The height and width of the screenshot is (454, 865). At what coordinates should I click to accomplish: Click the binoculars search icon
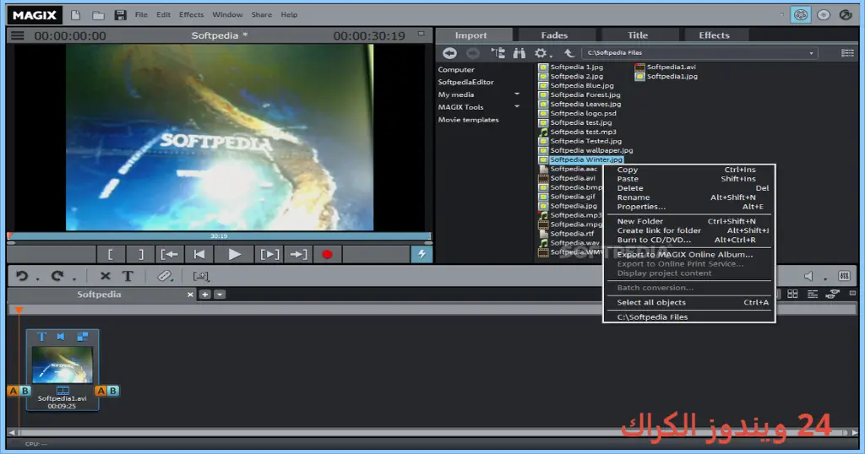click(x=520, y=53)
